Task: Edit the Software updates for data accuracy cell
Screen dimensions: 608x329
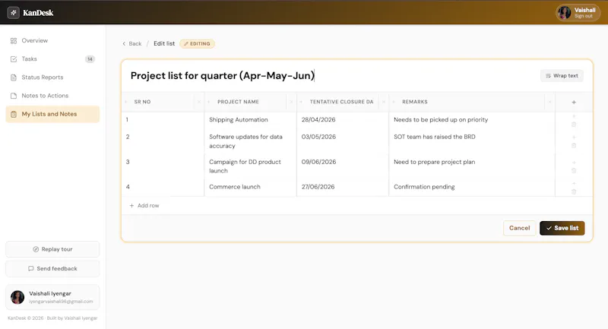Action: click(x=250, y=141)
